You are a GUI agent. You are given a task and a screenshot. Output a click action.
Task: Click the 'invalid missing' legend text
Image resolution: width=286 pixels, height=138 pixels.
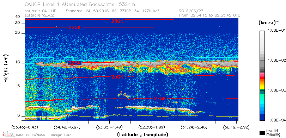click(273, 132)
